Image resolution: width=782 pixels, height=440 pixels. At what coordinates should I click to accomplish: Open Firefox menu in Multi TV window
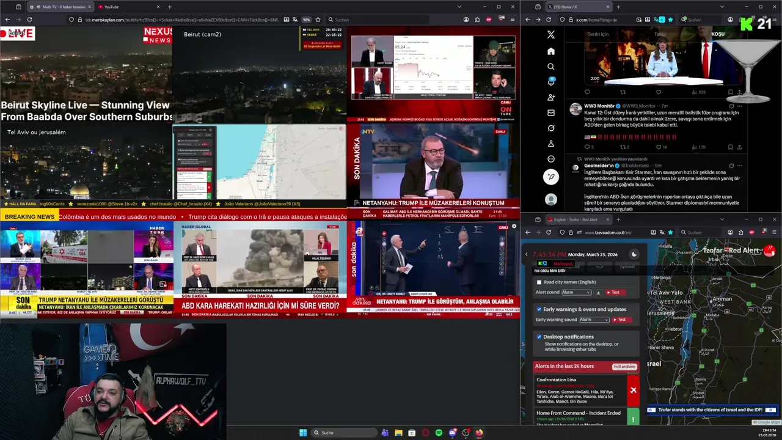tap(512, 20)
